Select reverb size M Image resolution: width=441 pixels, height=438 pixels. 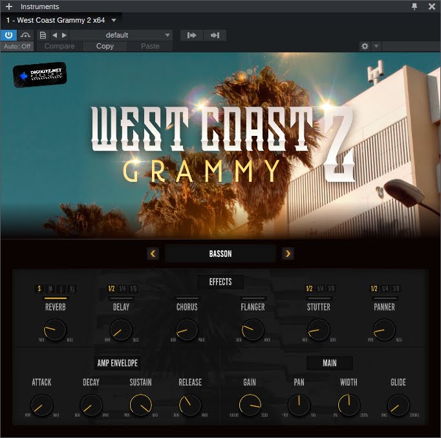(x=50, y=289)
